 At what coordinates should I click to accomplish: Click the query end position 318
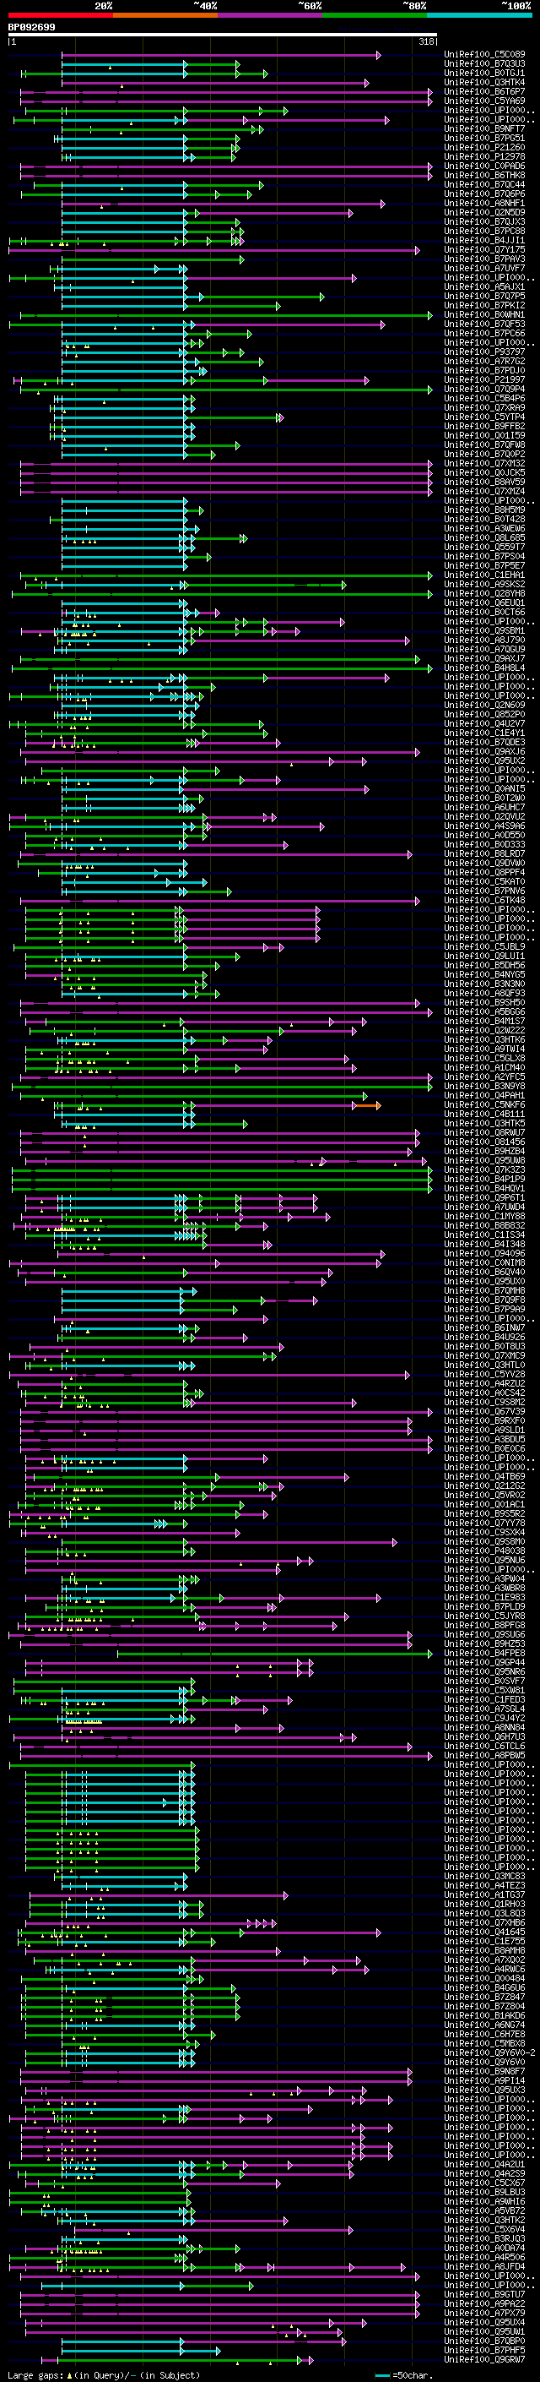(x=426, y=41)
